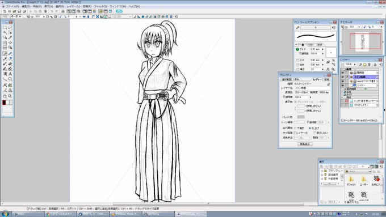Viewport: 386px width, 217px height.
Task: Click the New Layer icon in Layers panel
Action: (360, 65)
